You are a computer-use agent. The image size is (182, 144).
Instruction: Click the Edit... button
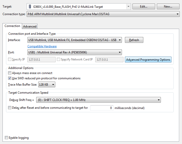[x=144, y=7]
